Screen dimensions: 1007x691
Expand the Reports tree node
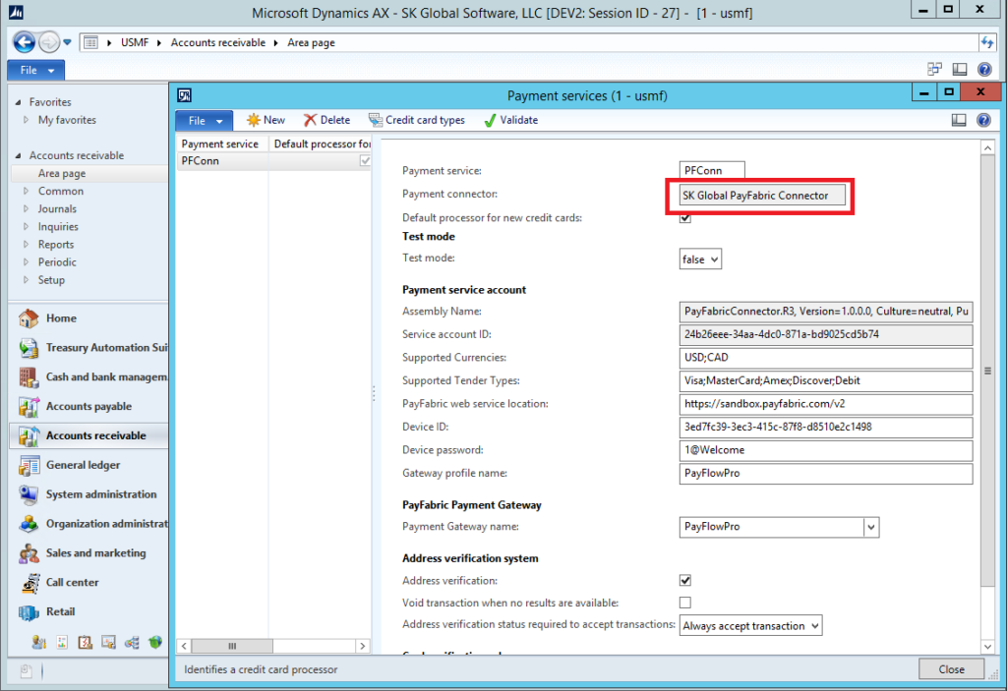coord(27,244)
